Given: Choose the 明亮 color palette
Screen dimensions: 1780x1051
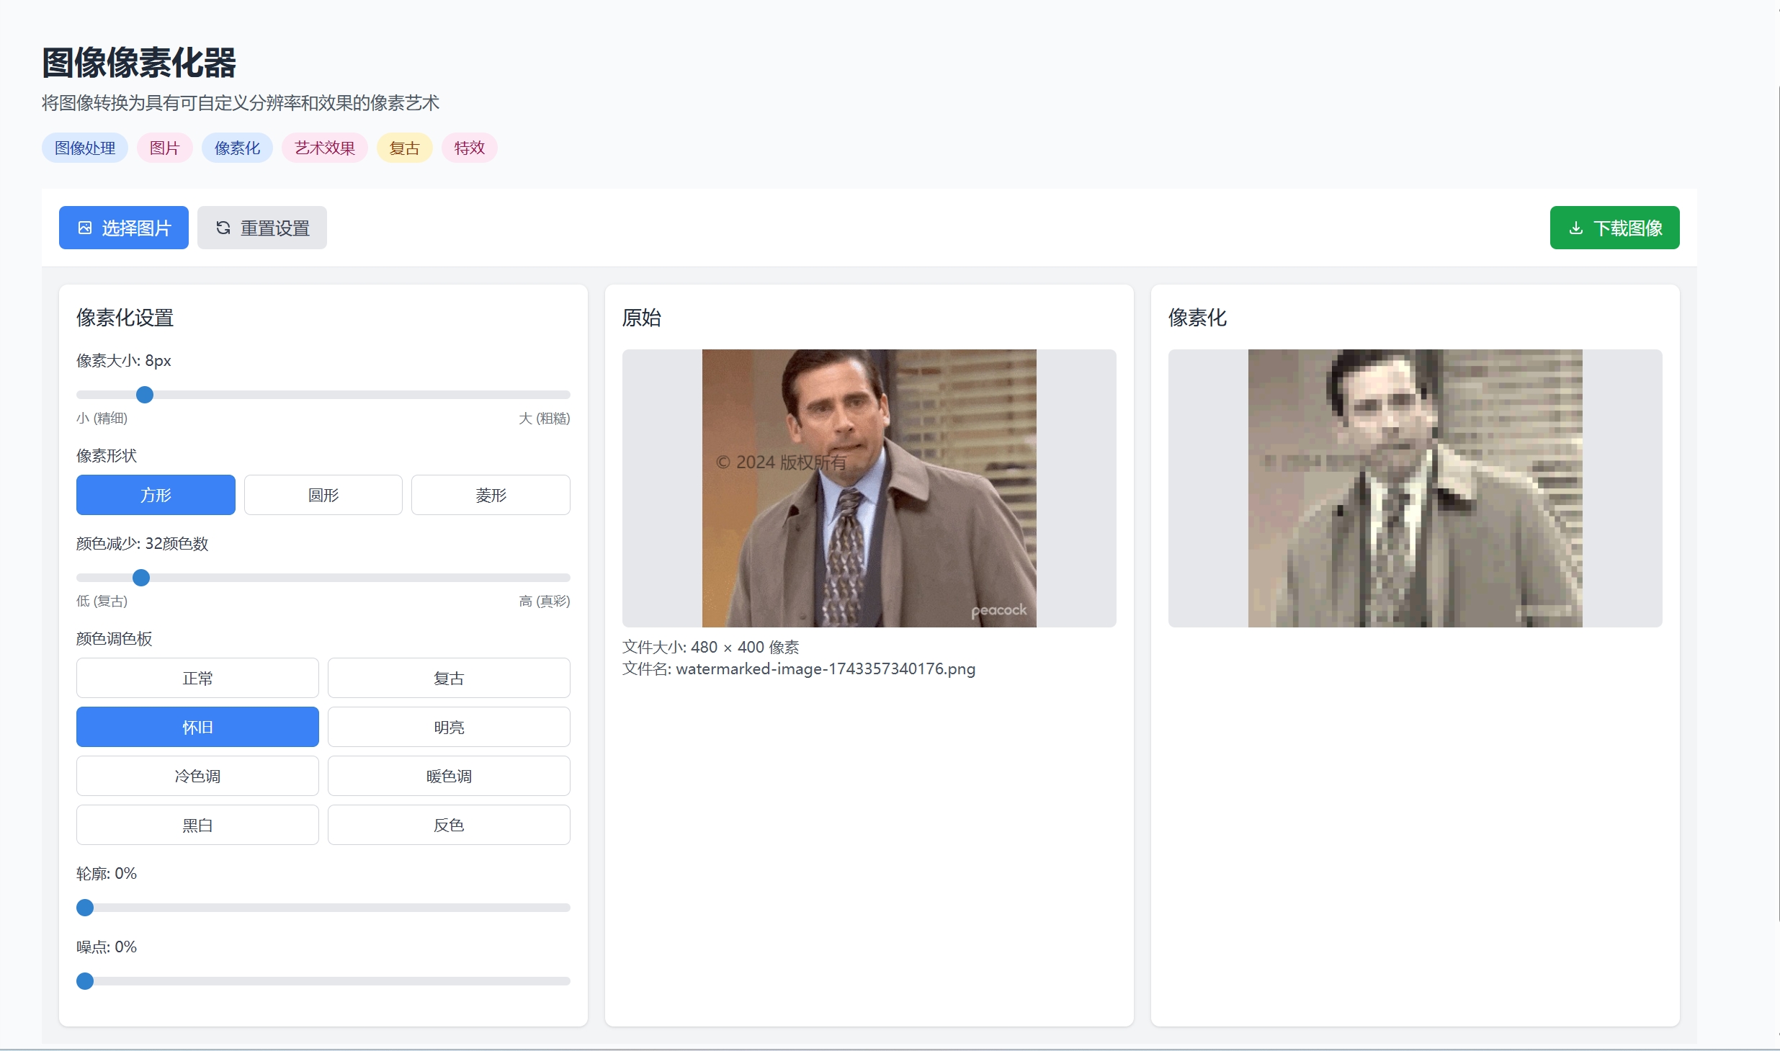Looking at the screenshot, I should 449,727.
